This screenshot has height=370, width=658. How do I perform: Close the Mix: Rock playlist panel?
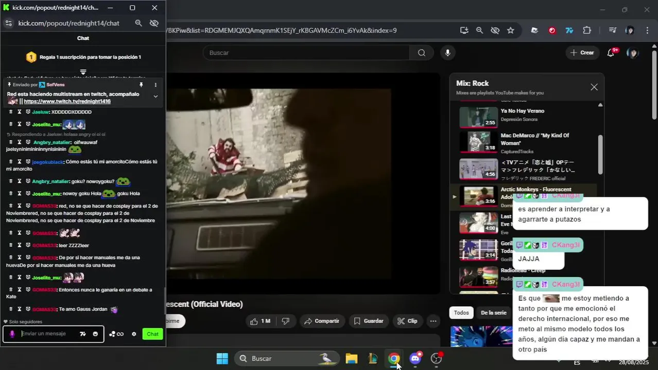(x=594, y=87)
